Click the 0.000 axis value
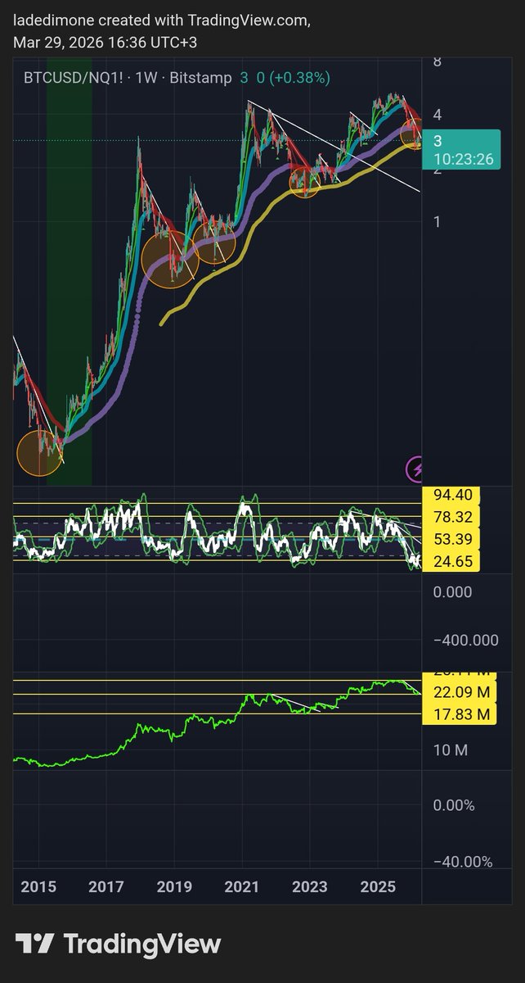The image size is (525, 983). (453, 591)
